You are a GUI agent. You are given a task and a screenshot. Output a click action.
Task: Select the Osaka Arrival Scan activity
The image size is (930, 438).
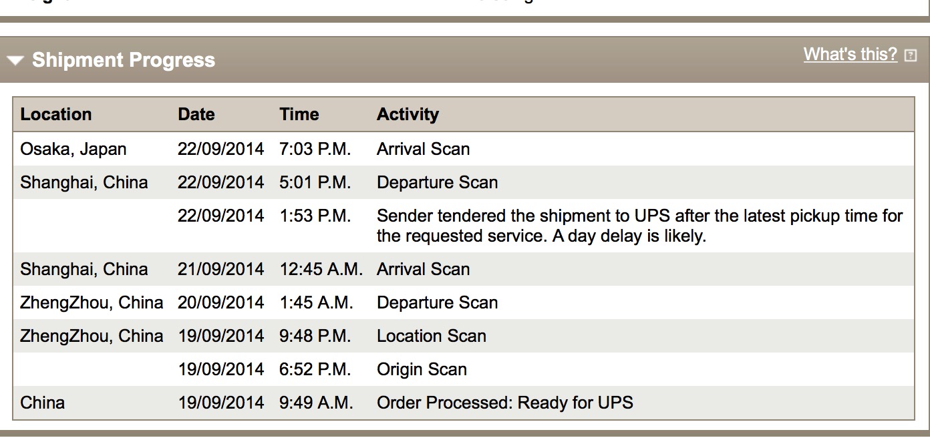[x=423, y=149]
